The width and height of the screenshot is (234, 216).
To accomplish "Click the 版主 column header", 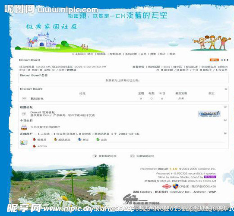I will (212, 93).
